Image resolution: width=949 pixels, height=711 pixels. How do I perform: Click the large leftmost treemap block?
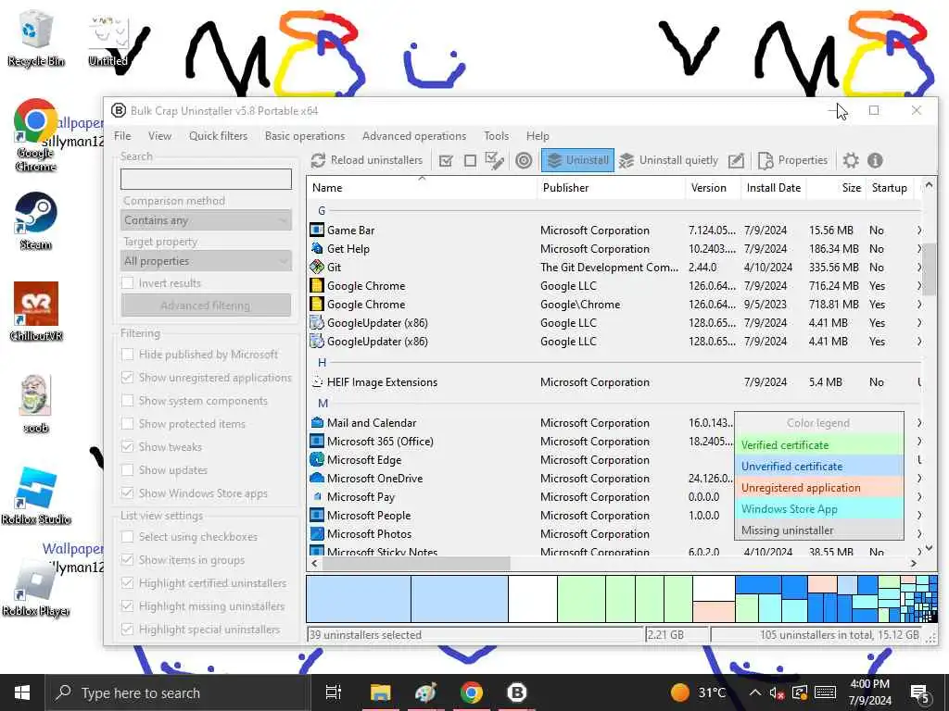pos(359,599)
